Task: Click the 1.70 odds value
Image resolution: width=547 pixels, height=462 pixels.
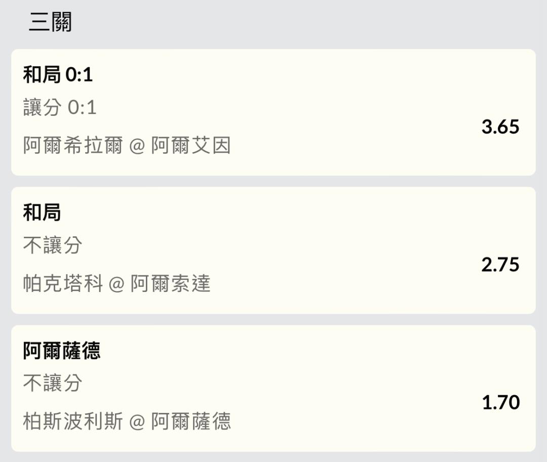Action: pos(500,402)
